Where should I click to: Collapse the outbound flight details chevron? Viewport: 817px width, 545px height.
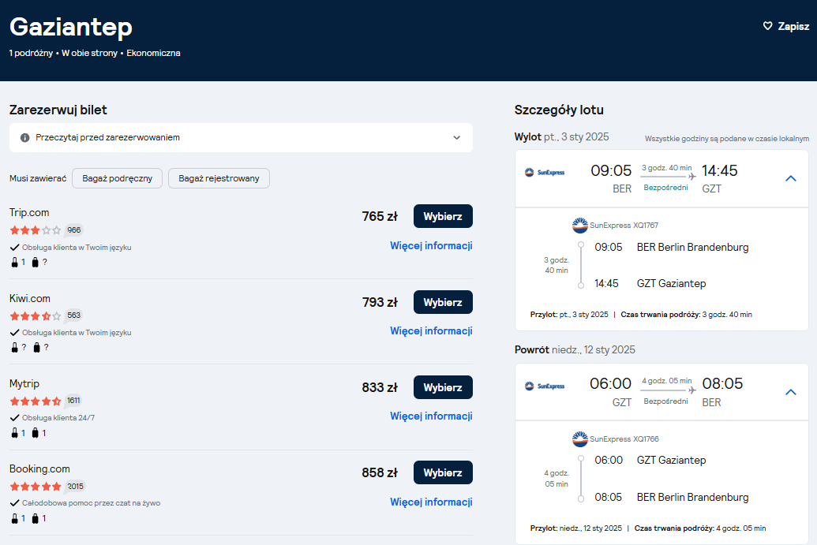coord(790,178)
